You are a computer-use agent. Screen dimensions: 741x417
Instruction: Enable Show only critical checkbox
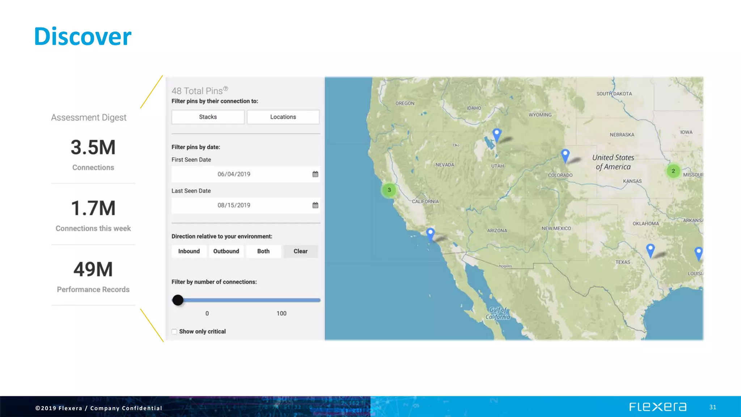(x=174, y=332)
